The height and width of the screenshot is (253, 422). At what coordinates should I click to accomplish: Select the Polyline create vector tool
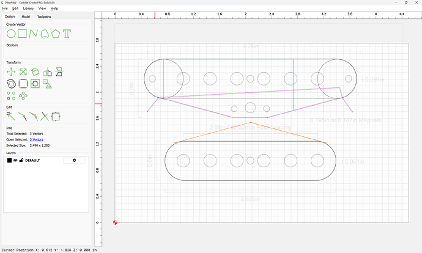coord(34,34)
